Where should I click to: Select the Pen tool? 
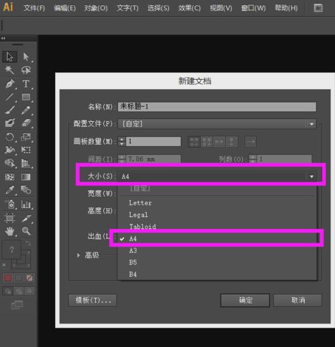[x=9, y=84]
